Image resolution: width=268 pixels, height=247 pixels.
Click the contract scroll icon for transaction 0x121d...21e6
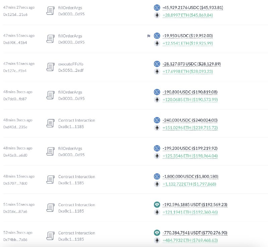[x=51, y=11]
